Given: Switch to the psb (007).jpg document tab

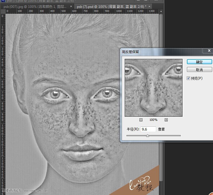Looking at the screenshot, I should pyautogui.click(x=35, y=6).
